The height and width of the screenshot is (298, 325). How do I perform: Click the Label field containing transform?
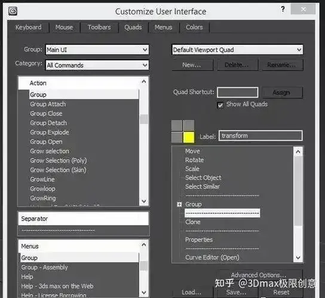(260, 136)
